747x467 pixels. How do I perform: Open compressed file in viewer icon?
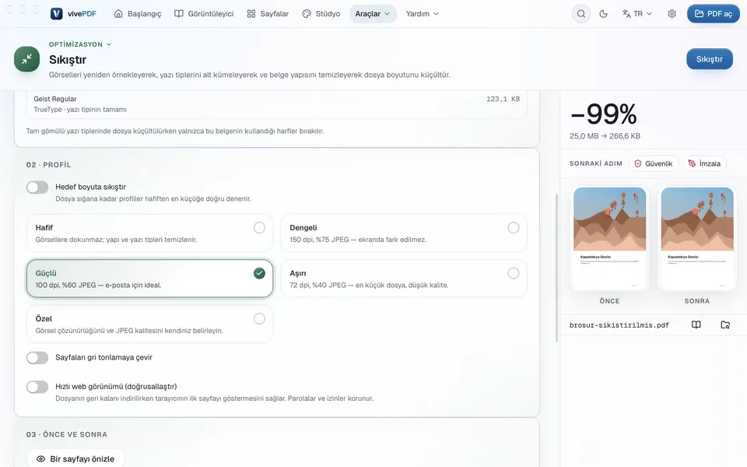pyautogui.click(x=696, y=325)
